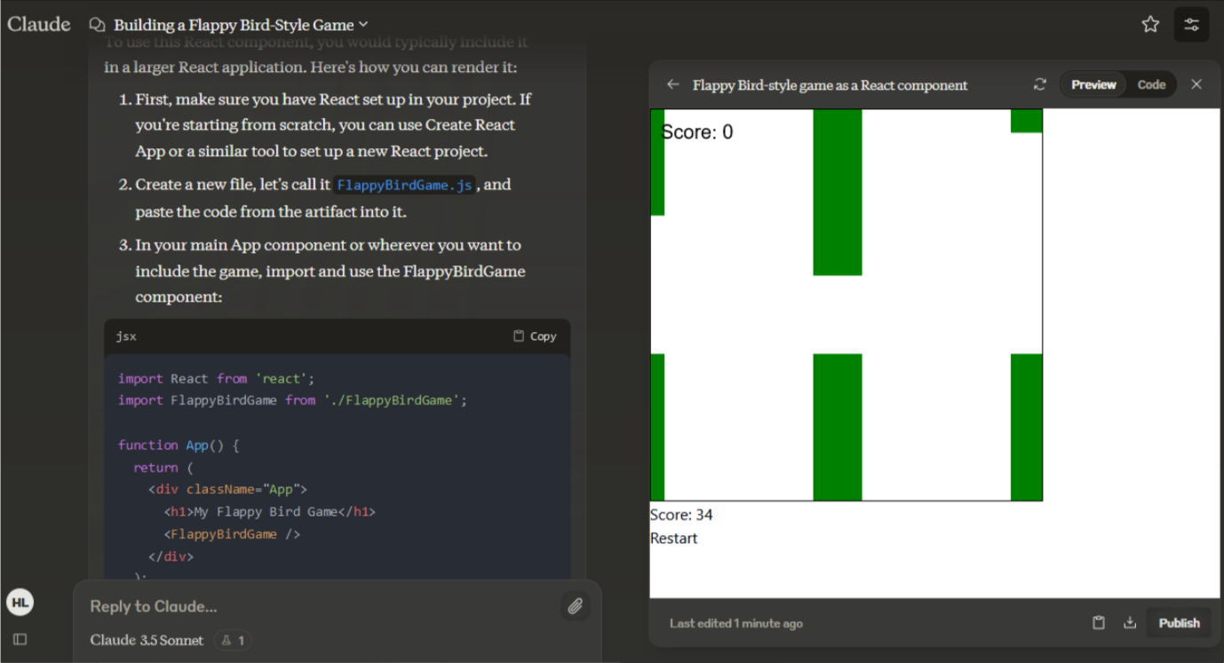Image resolution: width=1224 pixels, height=663 pixels.
Task: Switch to the Preview tab
Action: click(1093, 84)
